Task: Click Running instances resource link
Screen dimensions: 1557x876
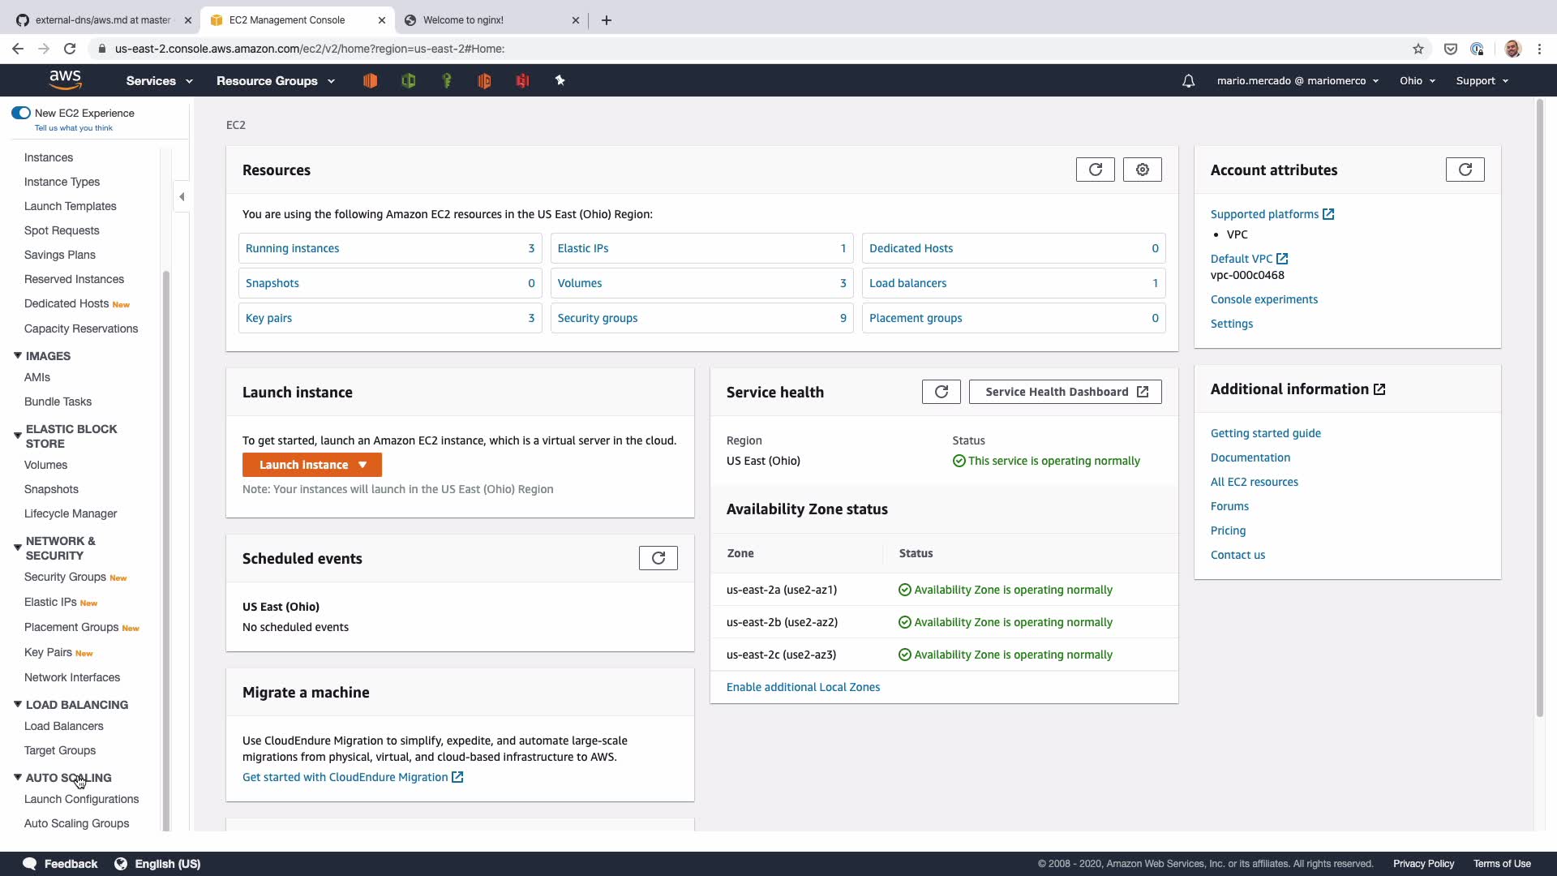Action: point(292,248)
